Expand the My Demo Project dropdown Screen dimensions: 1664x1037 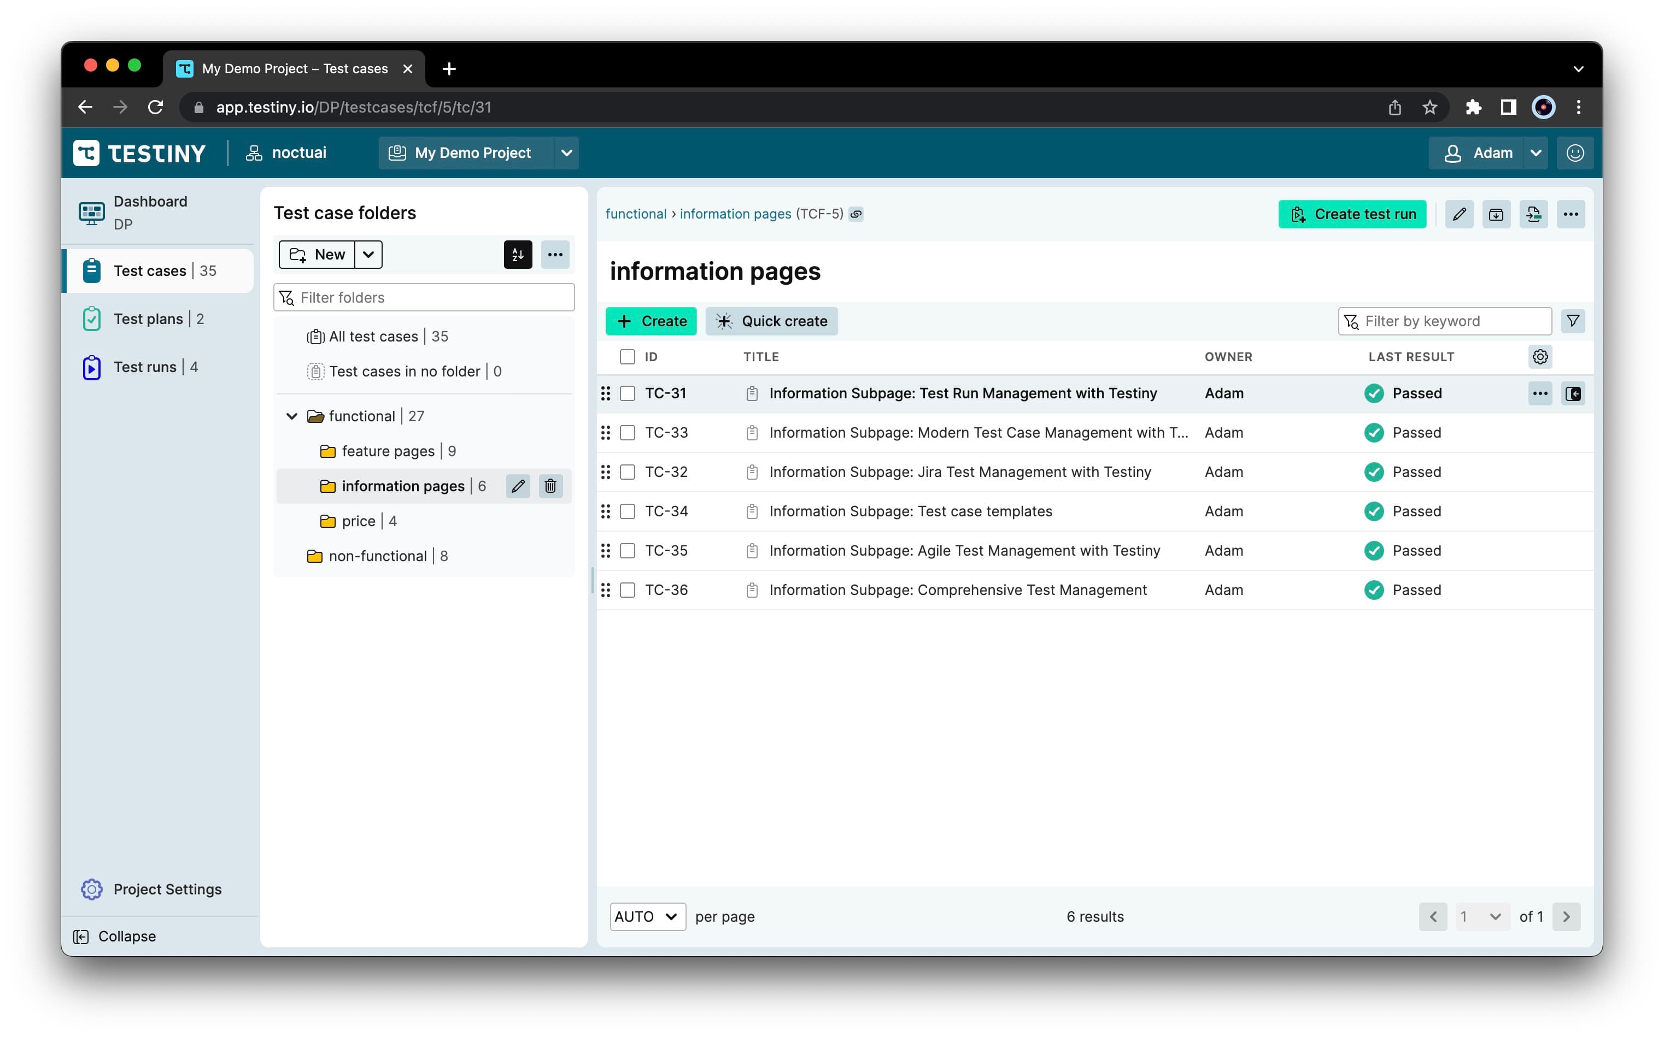[x=566, y=153]
